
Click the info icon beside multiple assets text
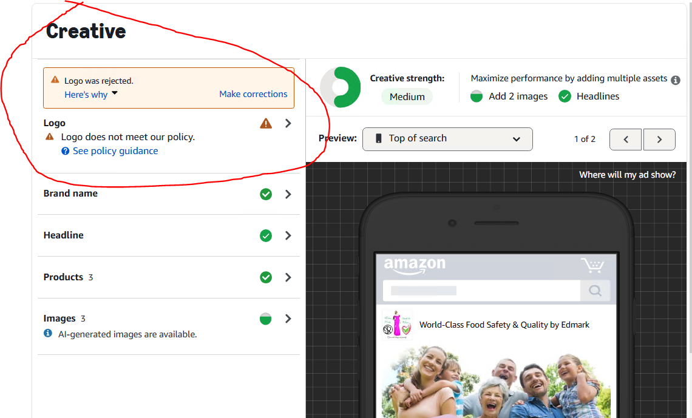[676, 80]
